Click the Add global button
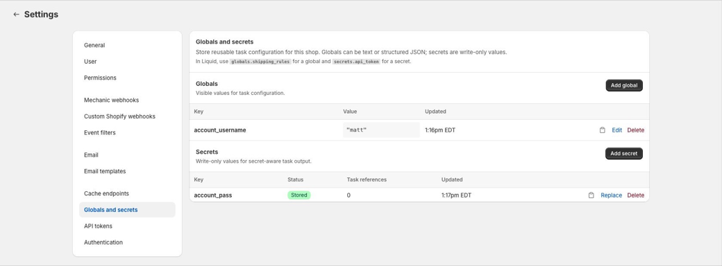Screen dimensions: 722x266 (624, 85)
